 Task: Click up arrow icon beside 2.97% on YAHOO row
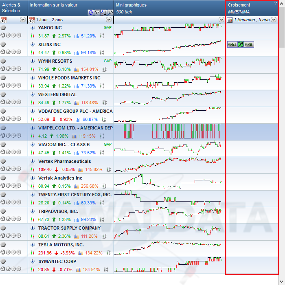point(54,36)
